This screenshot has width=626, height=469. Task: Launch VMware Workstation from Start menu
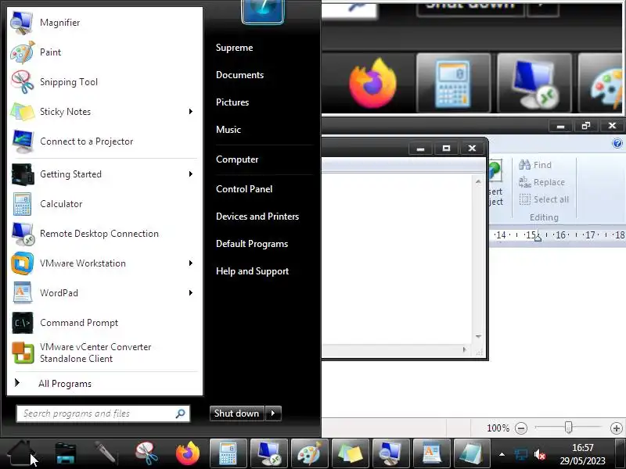point(103,263)
